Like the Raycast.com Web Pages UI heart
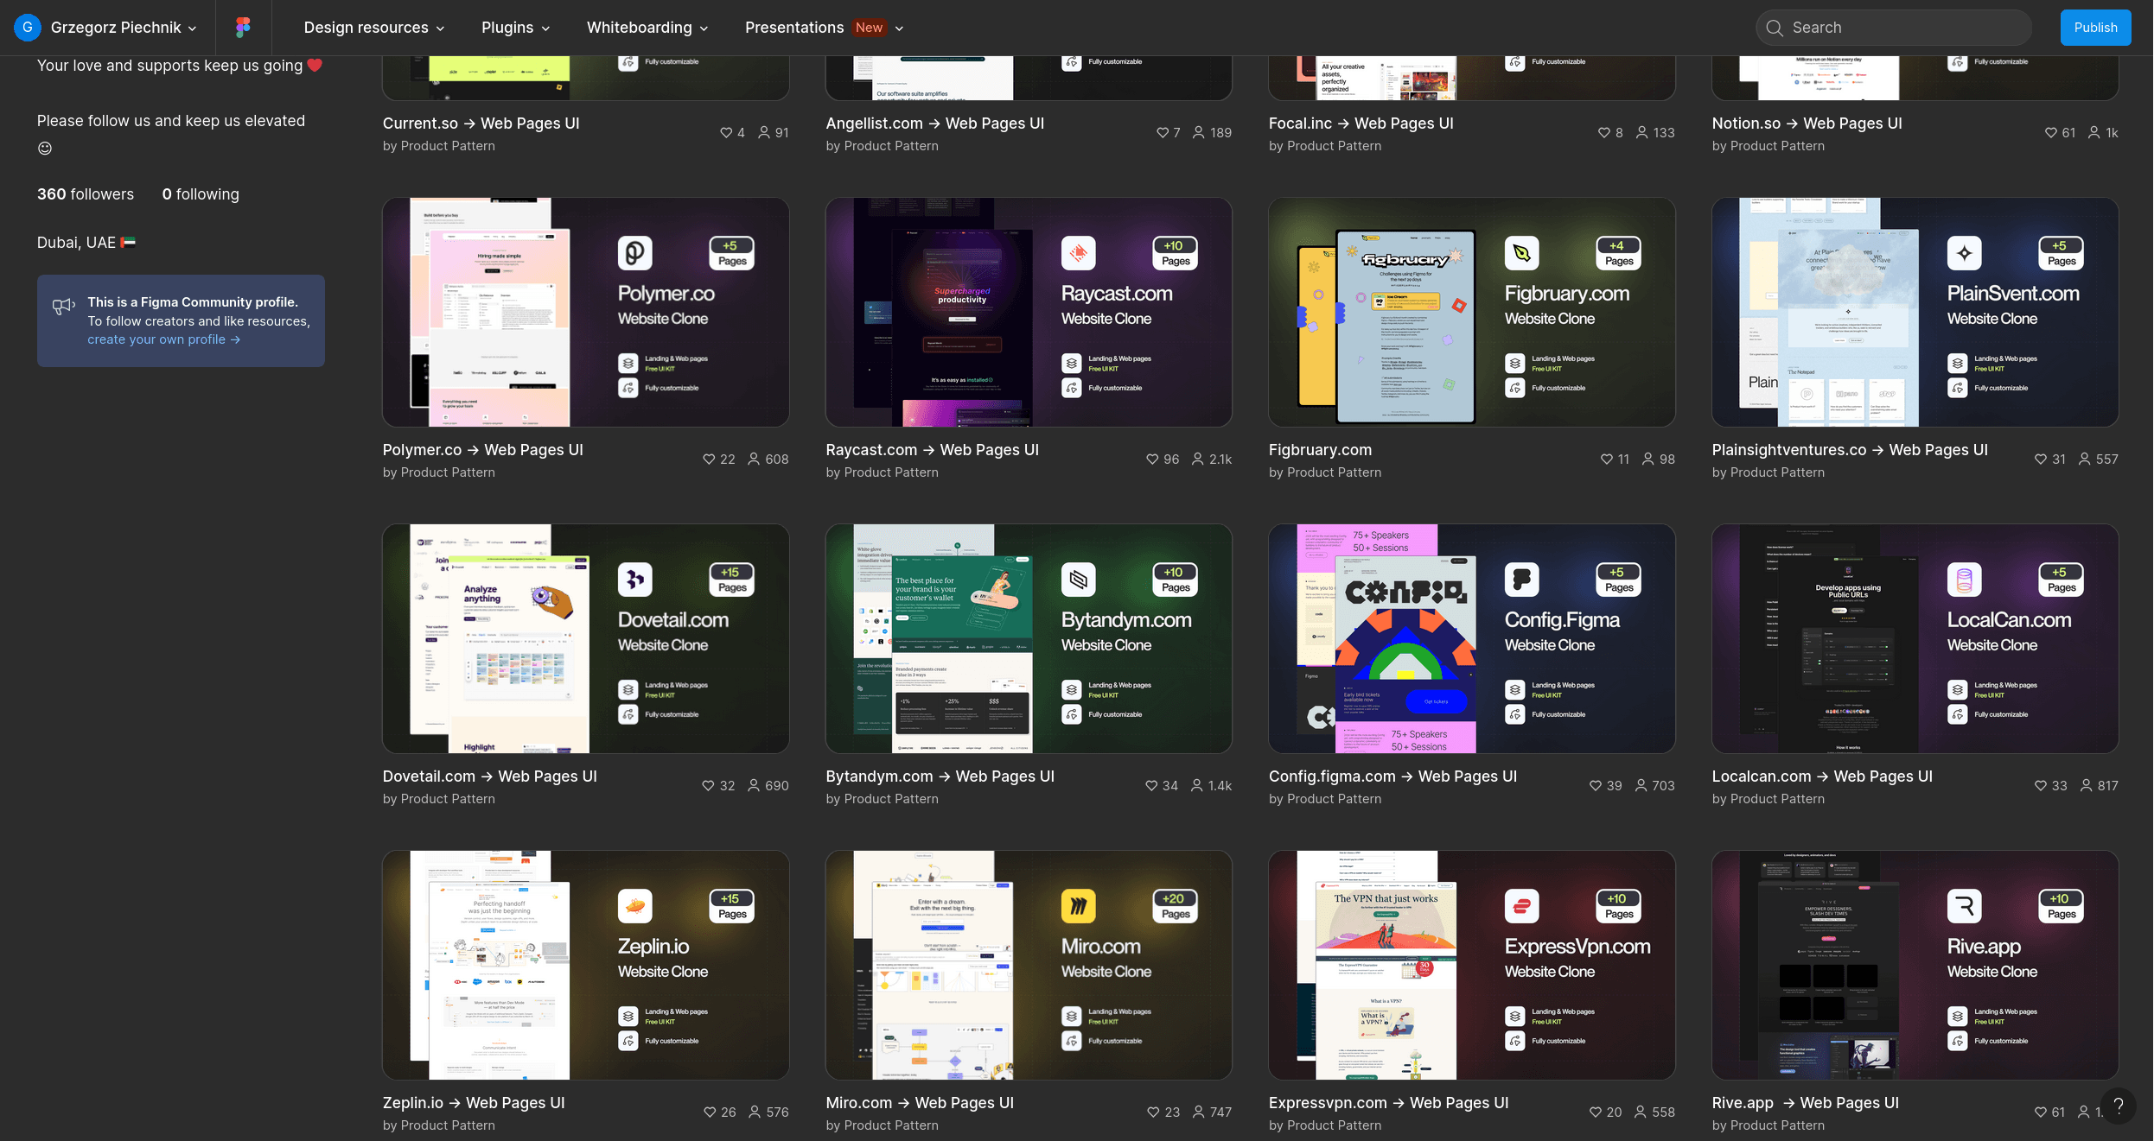Viewport: 2154px width, 1141px height. coord(1152,460)
